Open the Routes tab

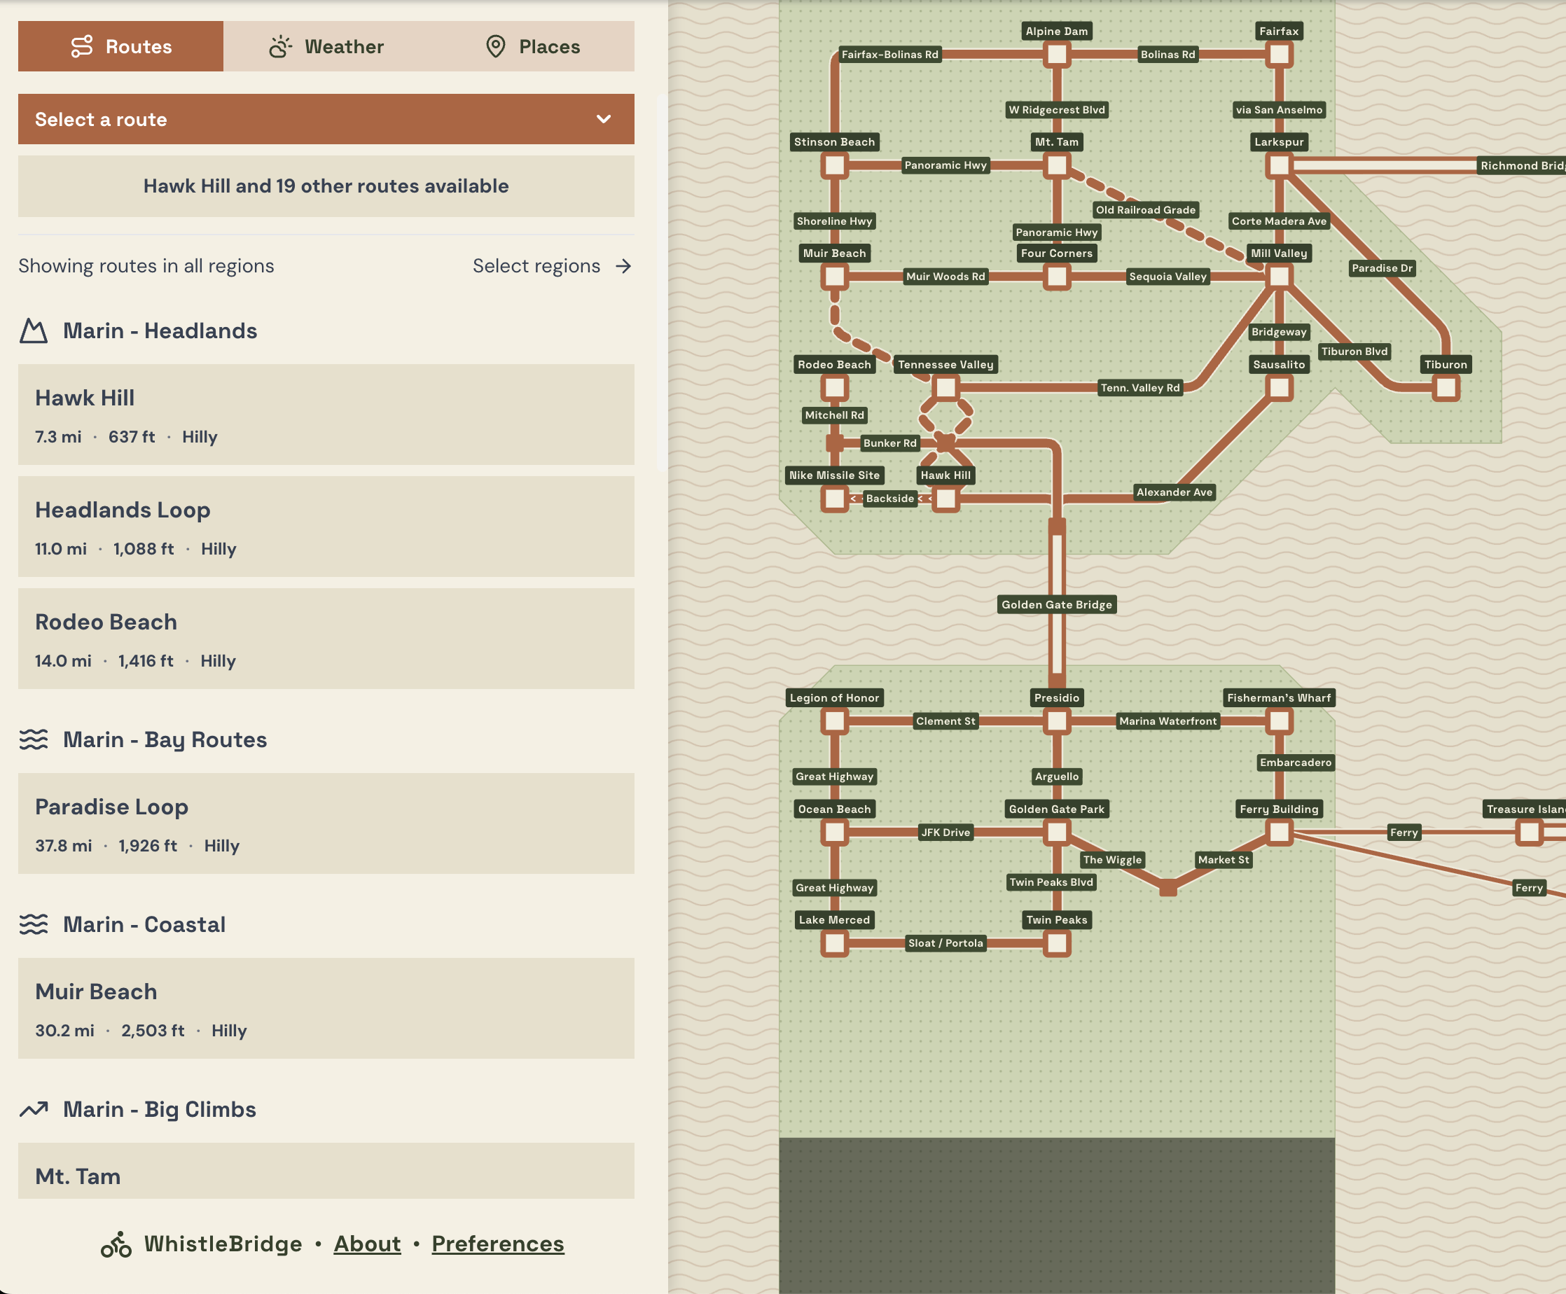tap(120, 46)
